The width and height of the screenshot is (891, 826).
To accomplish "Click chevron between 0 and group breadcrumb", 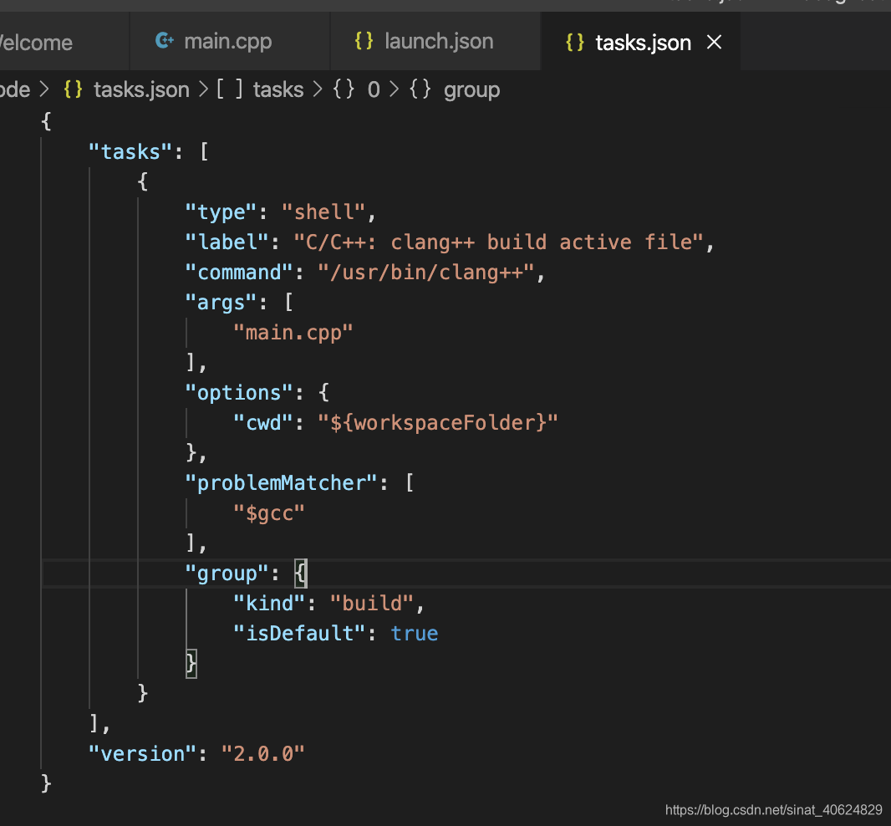I will coord(394,89).
